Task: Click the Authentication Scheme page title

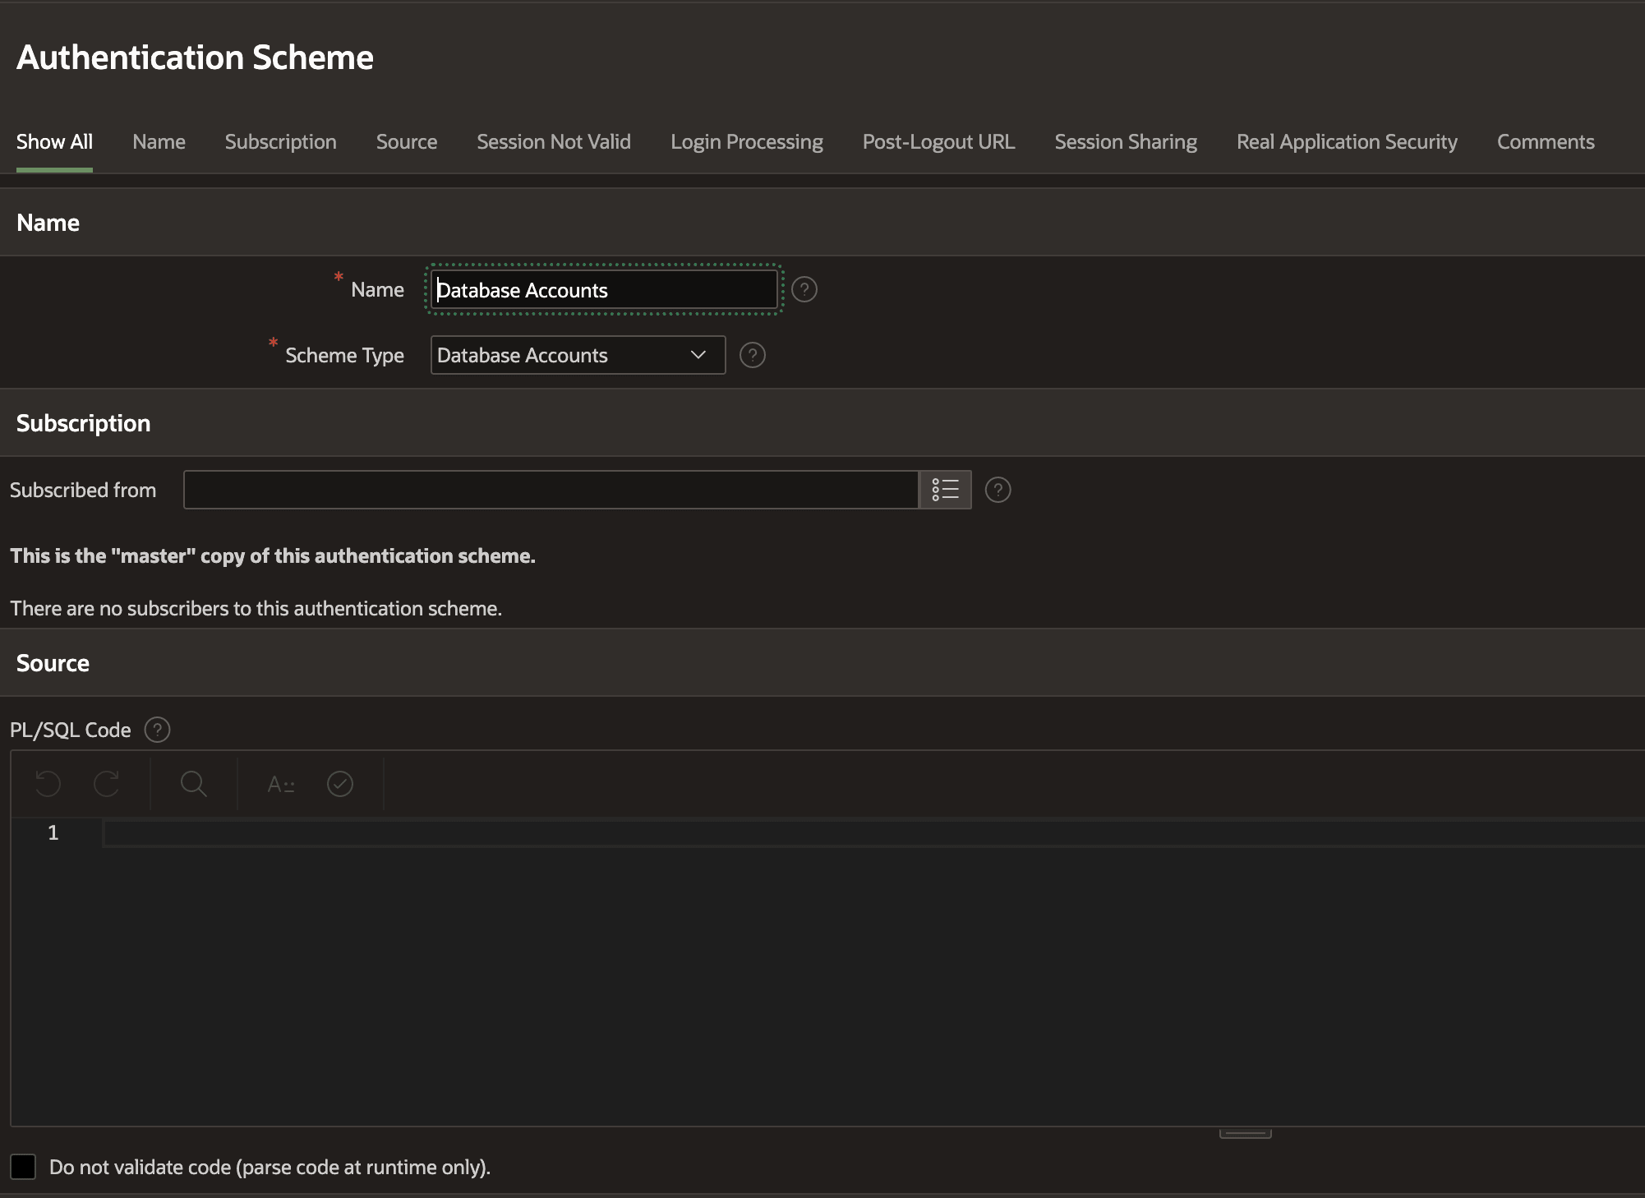Action: click(x=195, y=58)
